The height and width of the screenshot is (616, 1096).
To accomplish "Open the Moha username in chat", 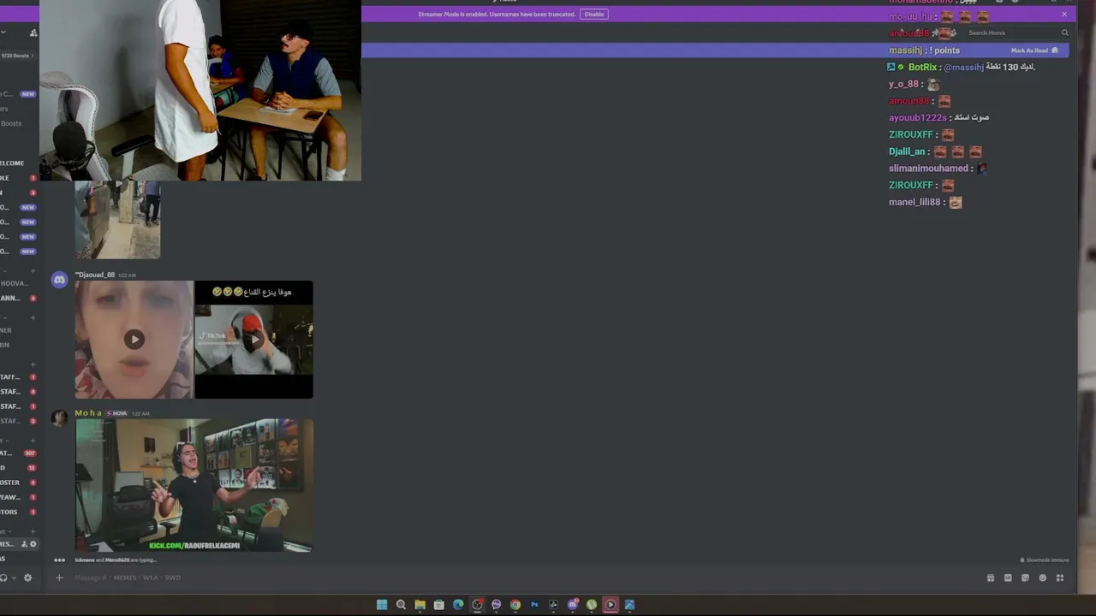I will 88,413.
